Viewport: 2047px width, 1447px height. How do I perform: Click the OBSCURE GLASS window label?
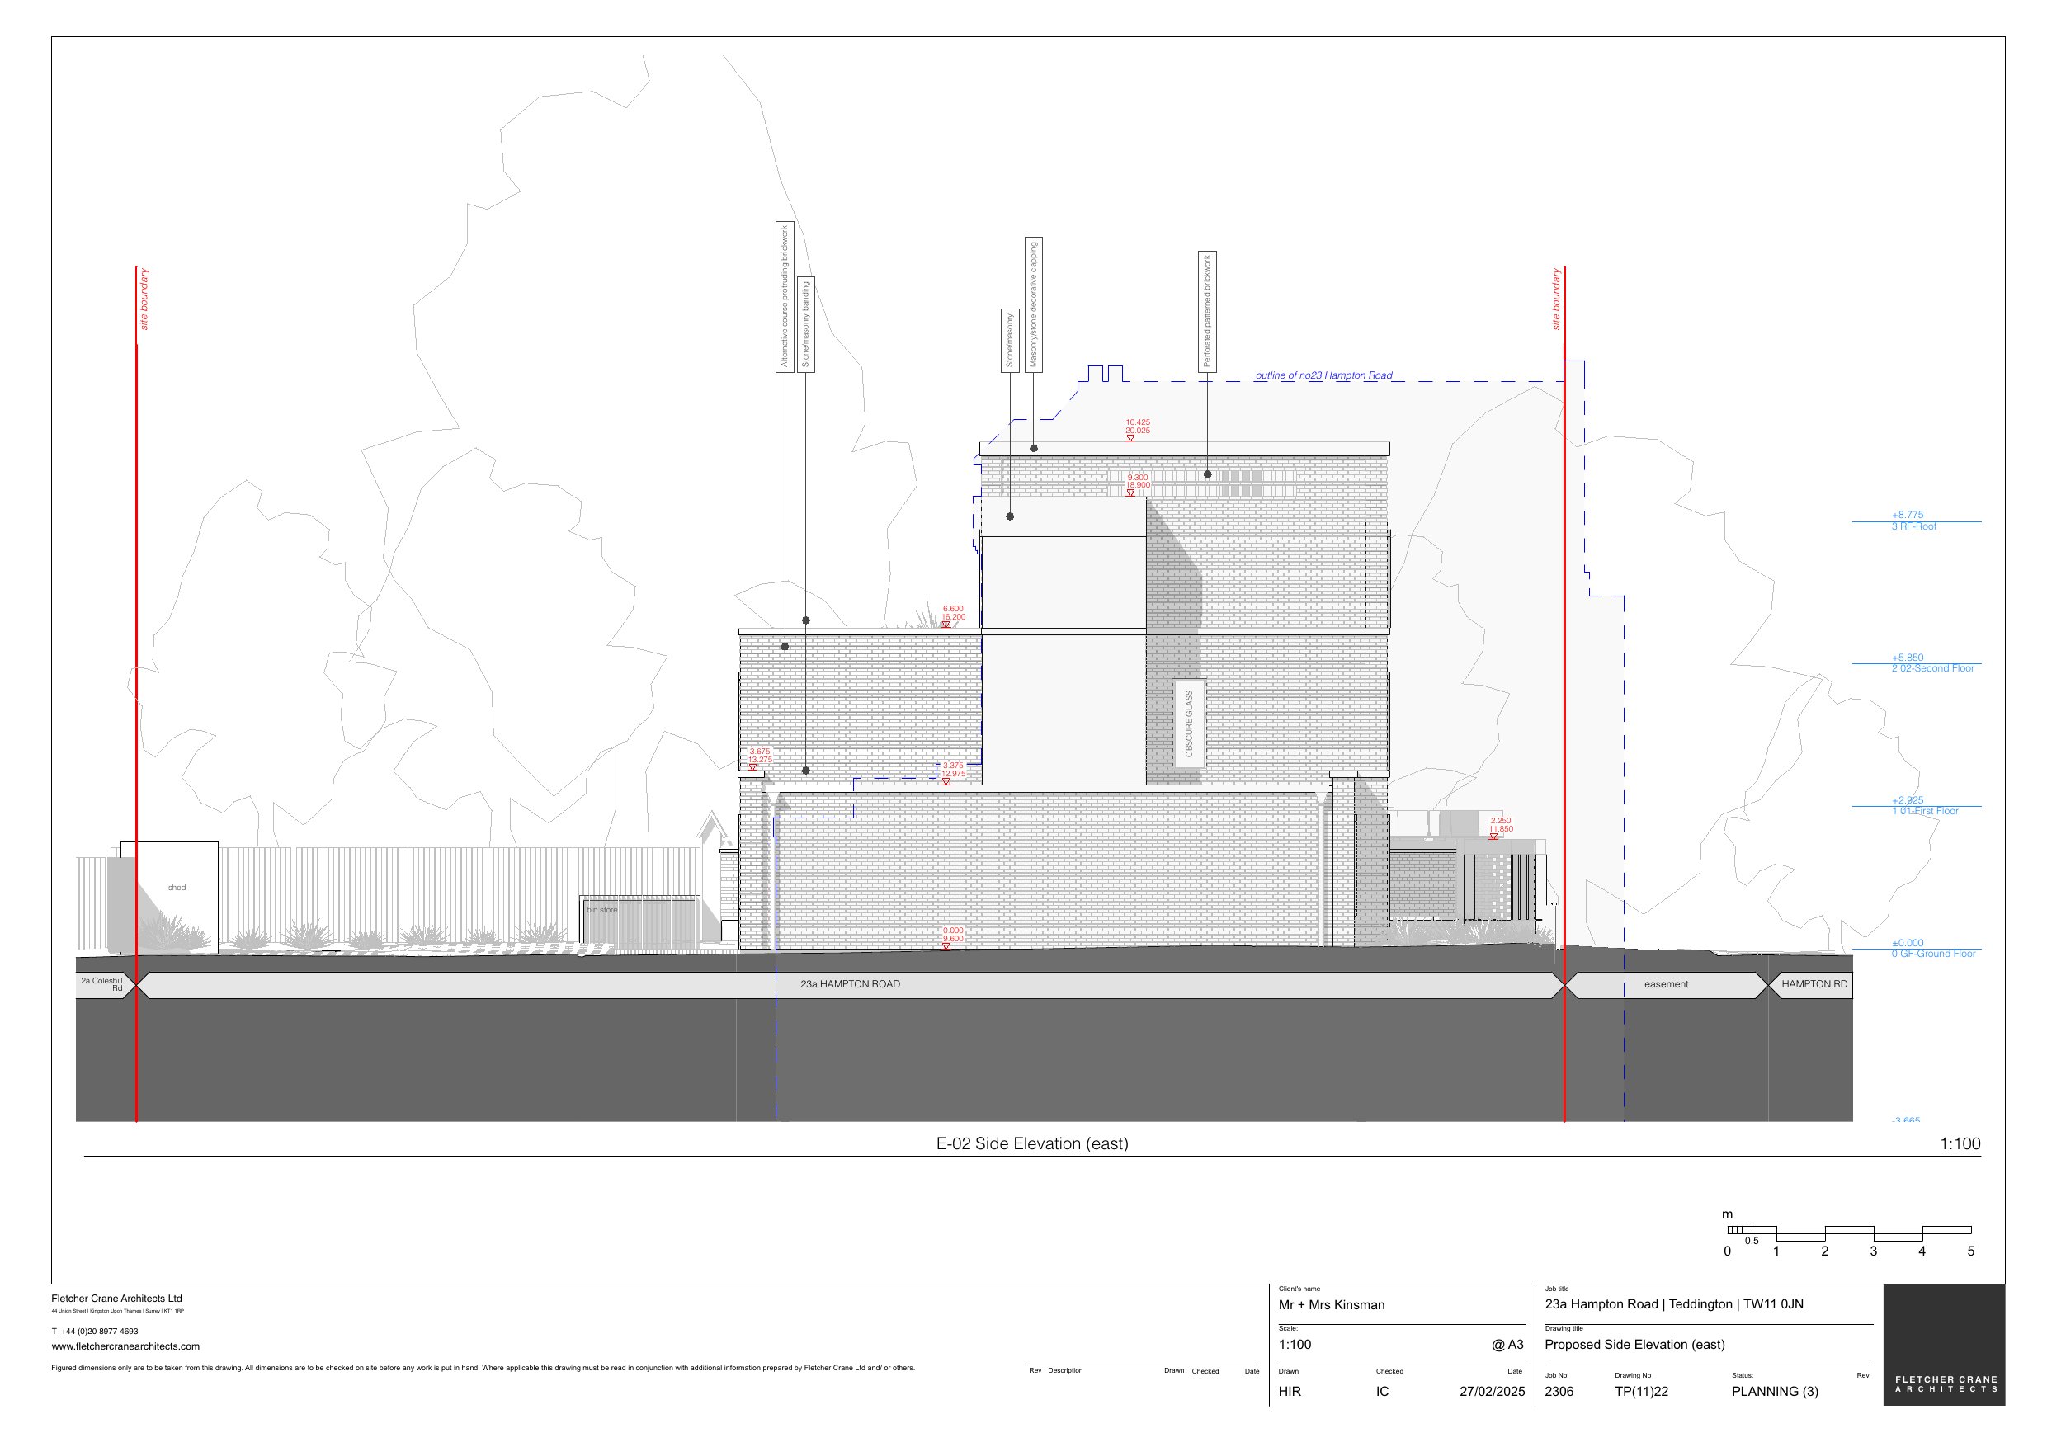pos(1188,725)
